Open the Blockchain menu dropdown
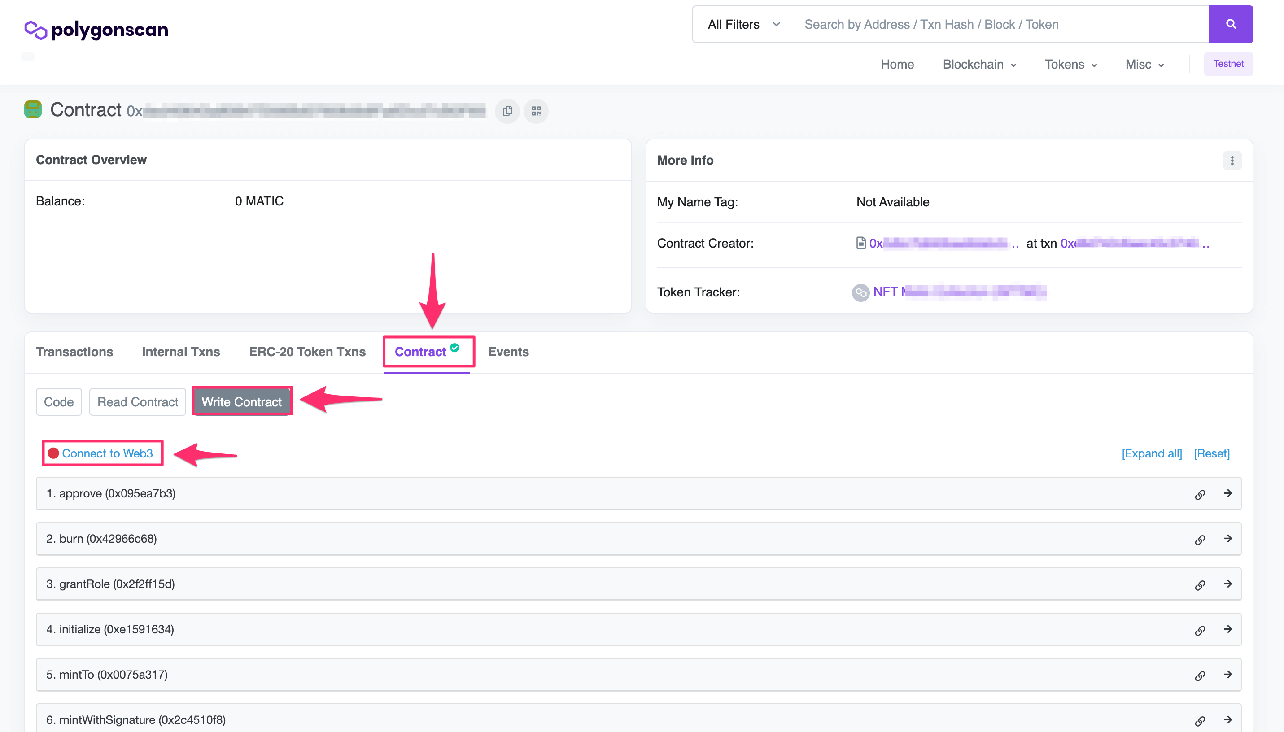Screen dimensions: 1284x732 coord(979,64)
